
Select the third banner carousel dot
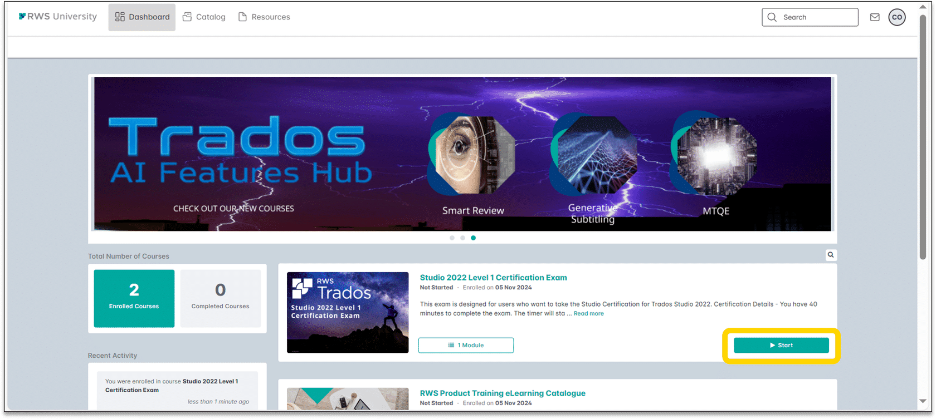[473, 238]
